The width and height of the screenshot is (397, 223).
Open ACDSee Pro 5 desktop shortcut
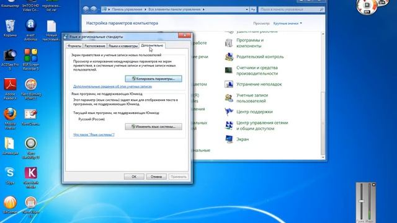pyautogui.click(x=10, y=59)
